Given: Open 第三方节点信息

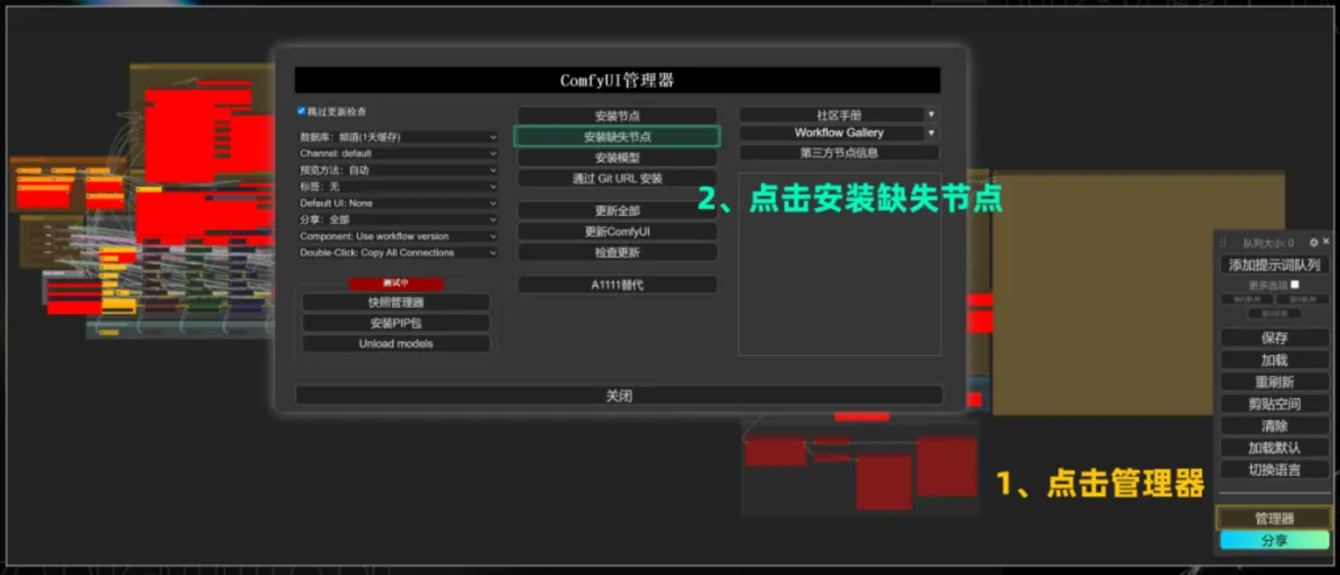Looking at the screenshot, I should tap(839, 152).
